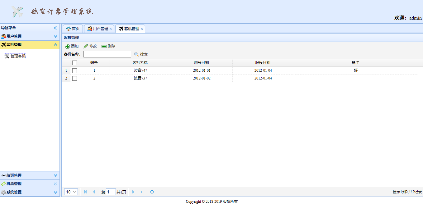
Task: Go to the next page arrow
Action: coord(133,192)
